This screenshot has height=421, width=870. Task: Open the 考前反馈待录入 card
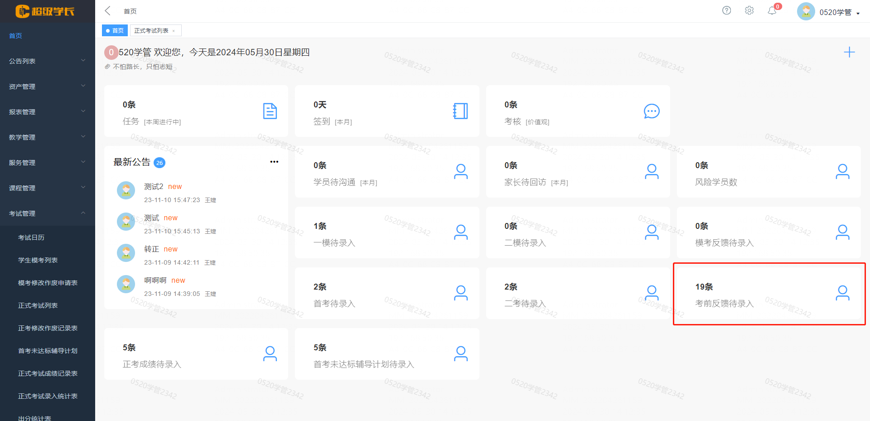[768, 294]
